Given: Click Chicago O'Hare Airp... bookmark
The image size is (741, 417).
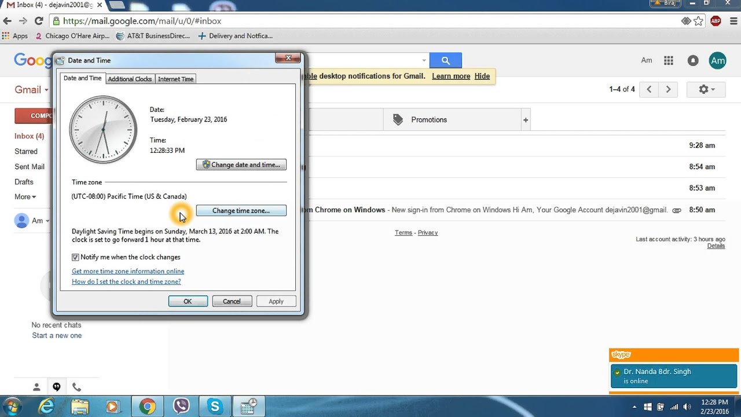Looking at the screenshot, I should tap(72, 36).
